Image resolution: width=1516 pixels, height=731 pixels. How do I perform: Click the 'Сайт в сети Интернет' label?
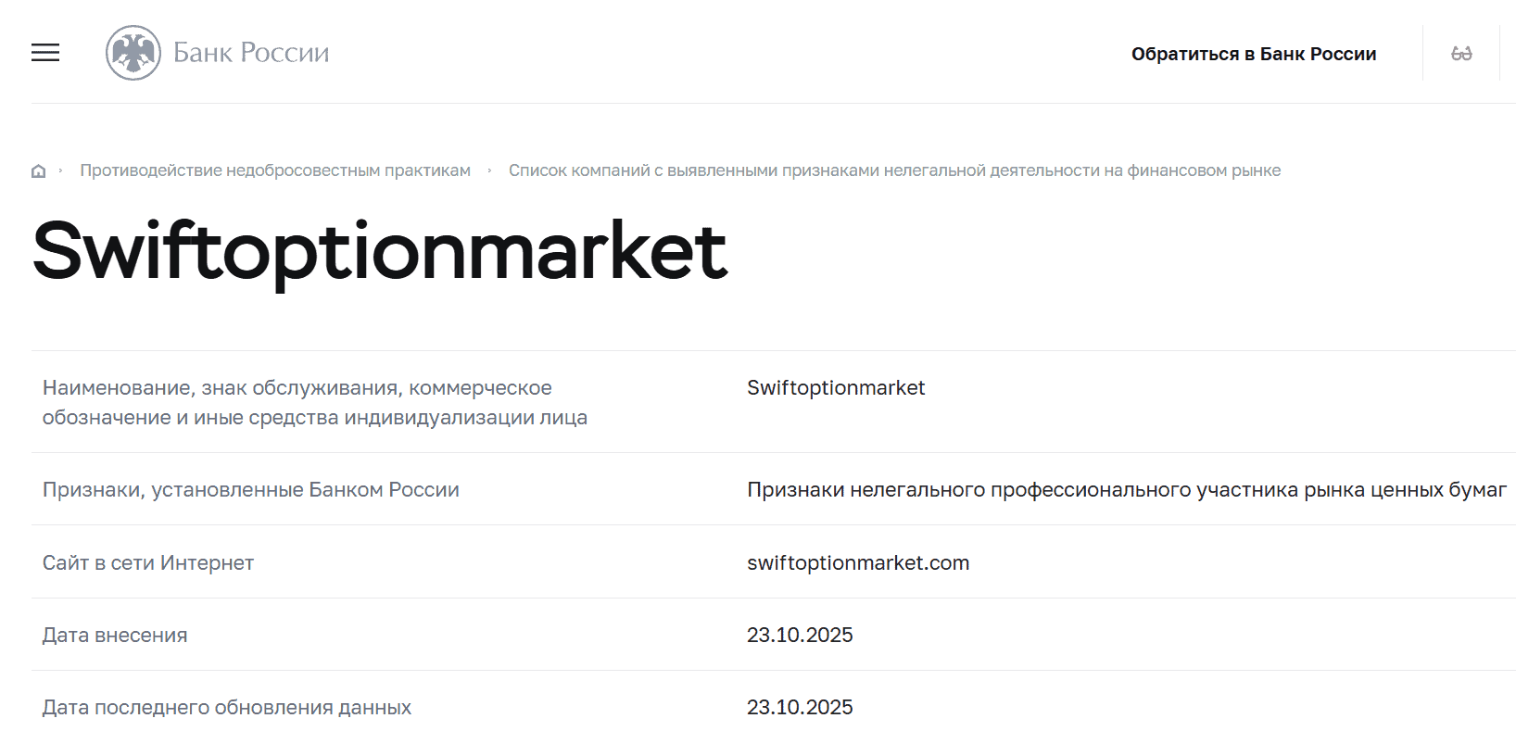tap(148, 561)
